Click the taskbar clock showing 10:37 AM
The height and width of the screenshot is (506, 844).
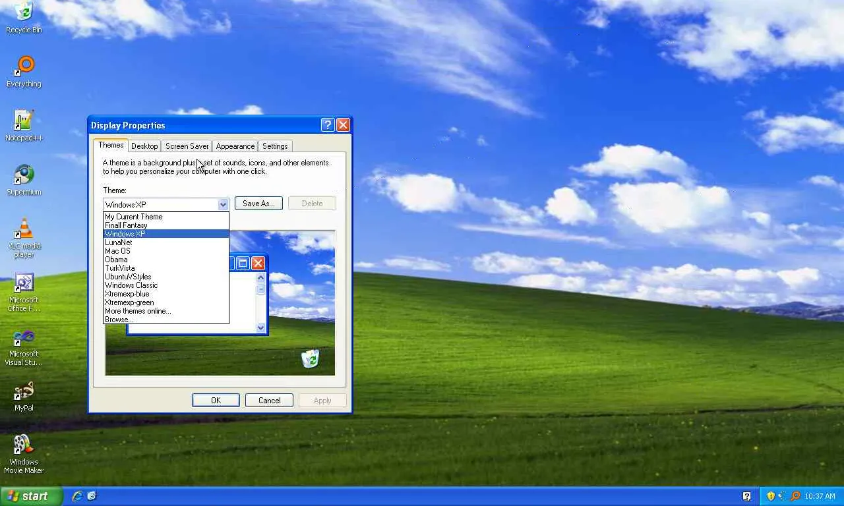(820, 496)
